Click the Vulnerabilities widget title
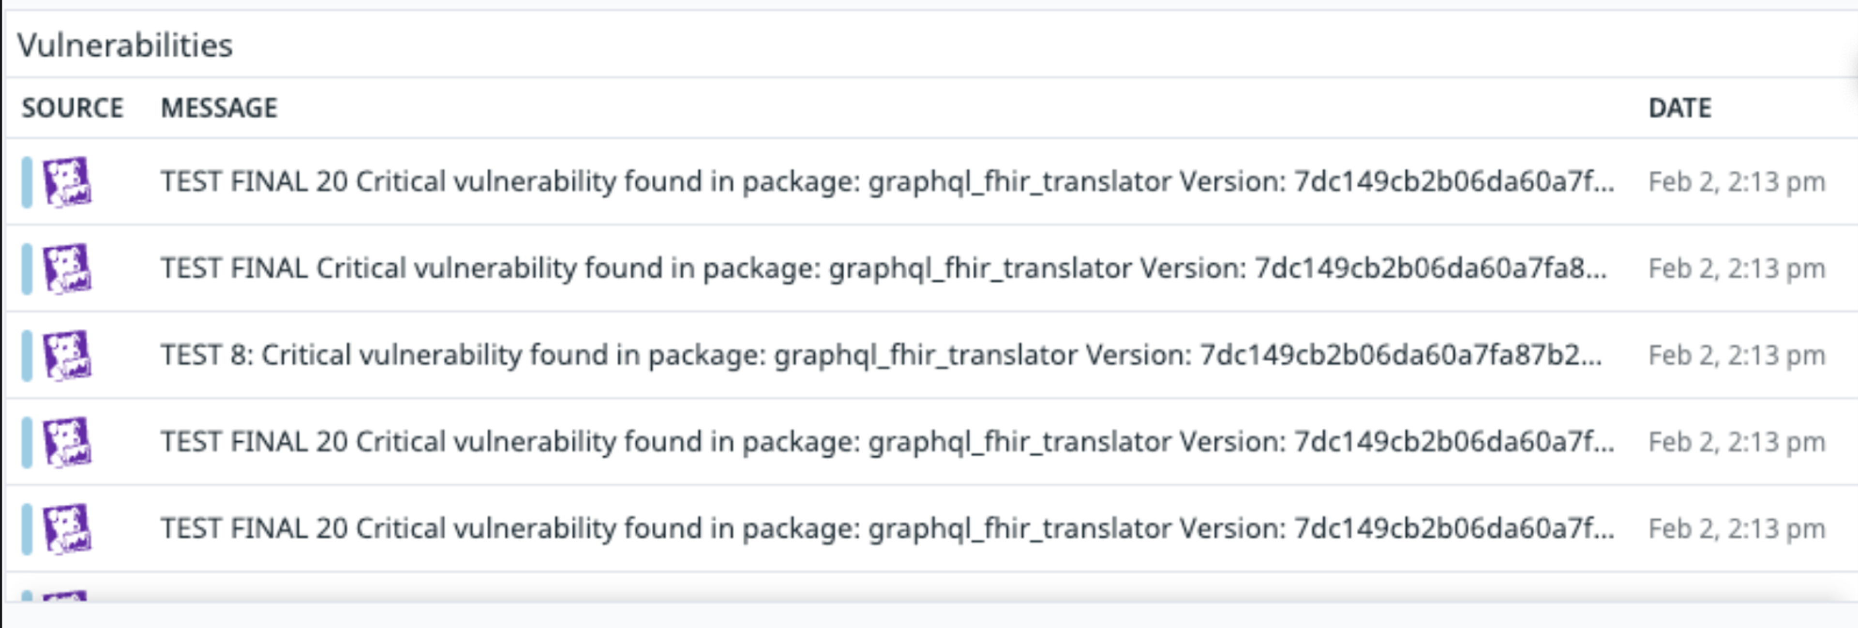 [125, 45]
